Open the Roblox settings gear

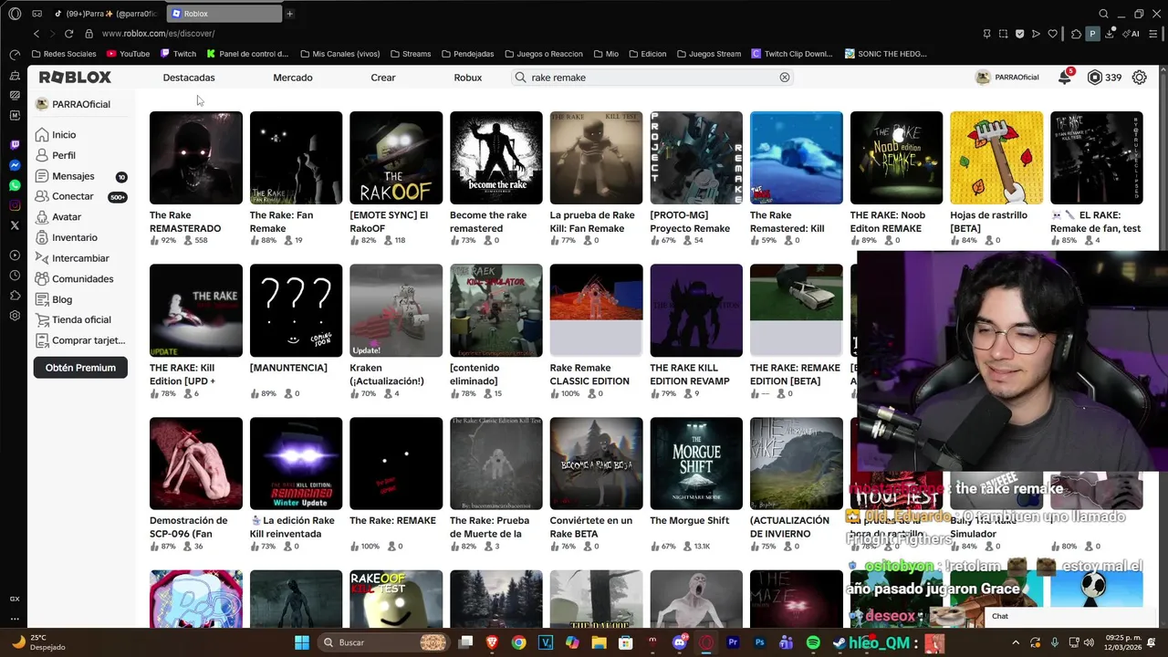click(x=1139, y=78)
